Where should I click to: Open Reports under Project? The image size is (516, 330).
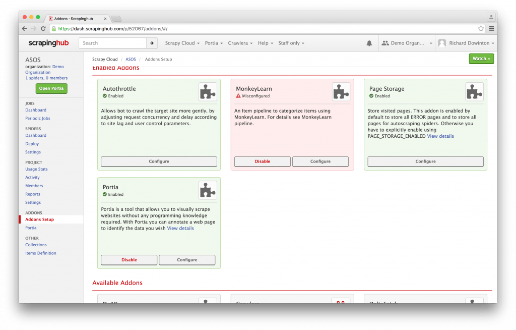click(x=33, y=194)
